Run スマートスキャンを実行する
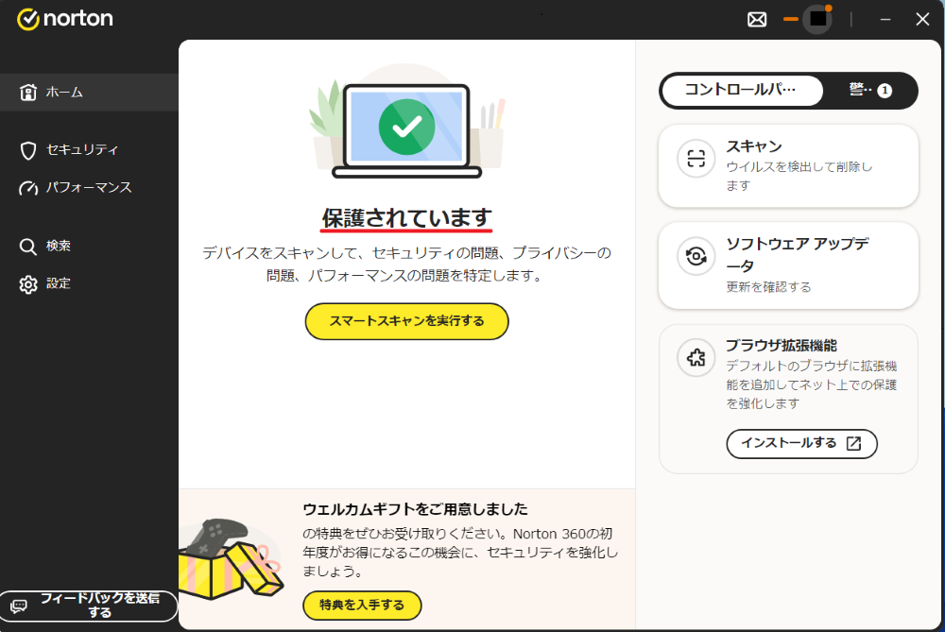The image size is (945, 632). click(406, 321)
